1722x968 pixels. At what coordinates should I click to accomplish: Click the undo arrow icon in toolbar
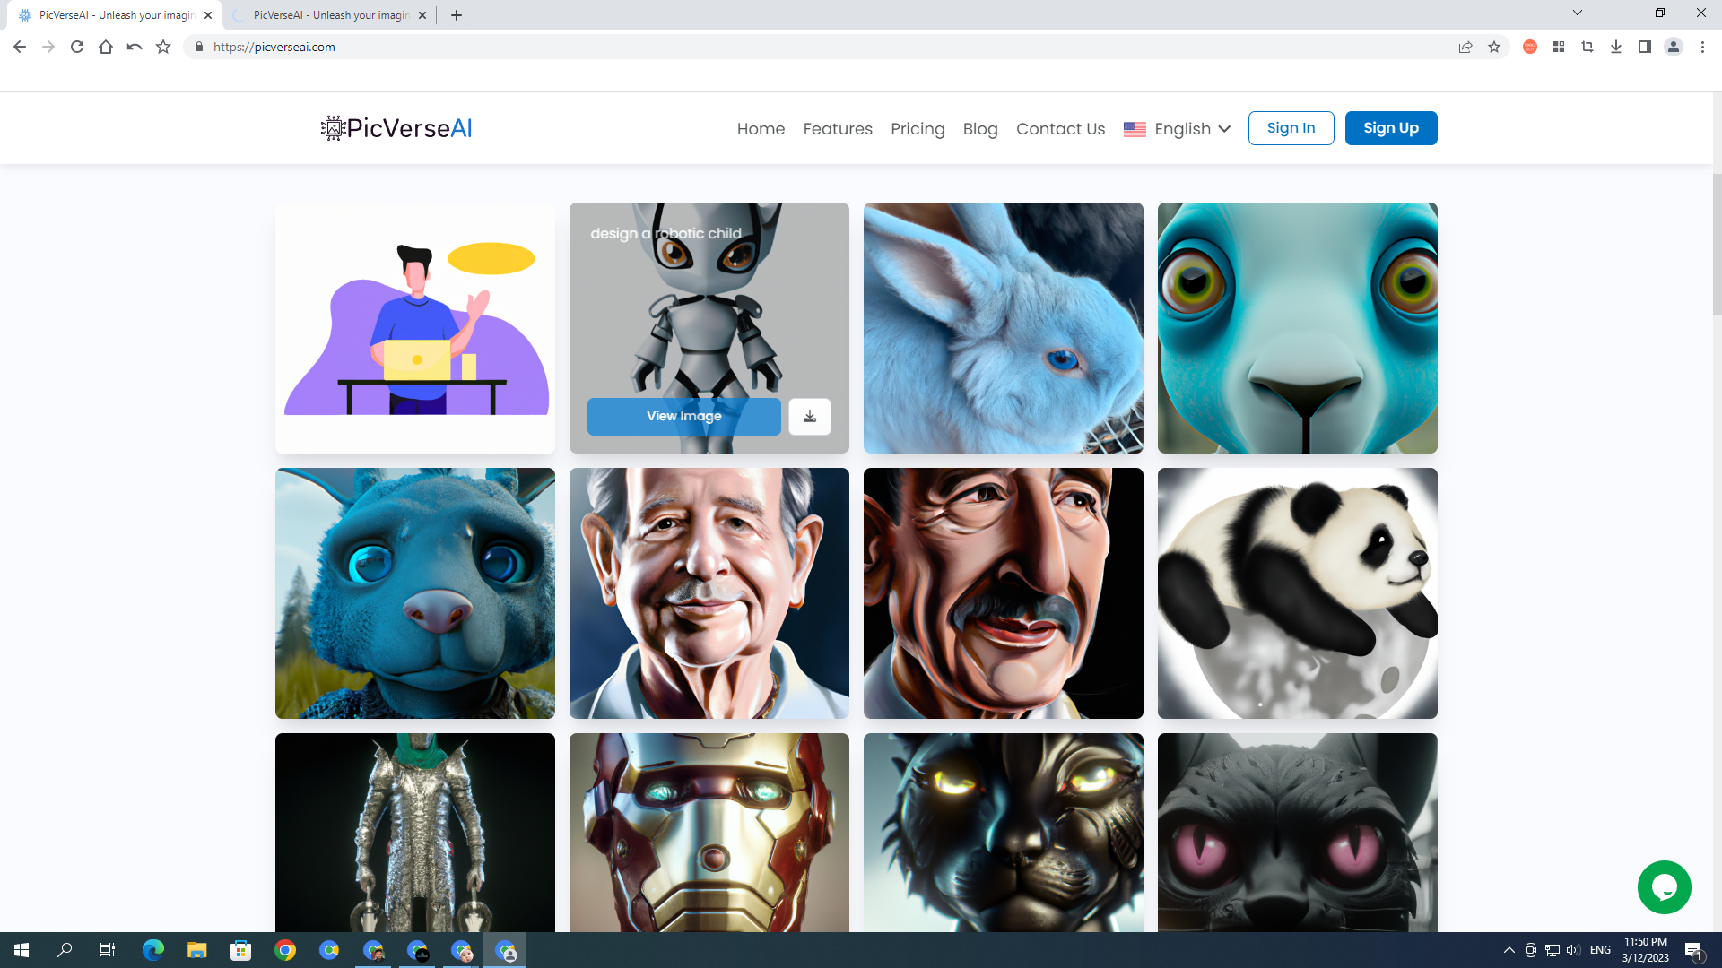tap(135, 47)
